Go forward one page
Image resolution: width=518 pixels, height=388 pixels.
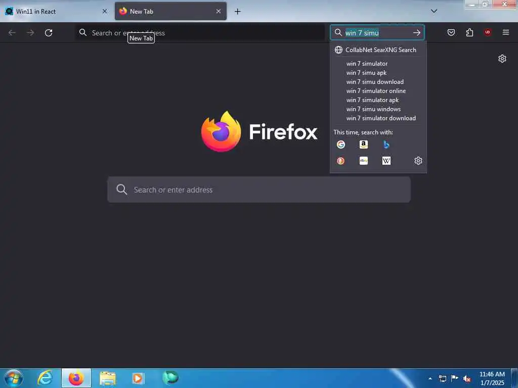[x=30, y=33]
